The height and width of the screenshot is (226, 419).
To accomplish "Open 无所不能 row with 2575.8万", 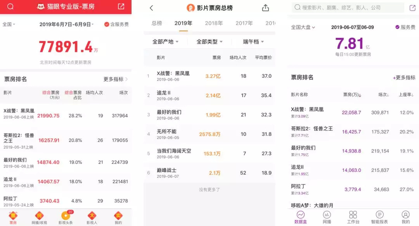I will click(x=209, y=134).
